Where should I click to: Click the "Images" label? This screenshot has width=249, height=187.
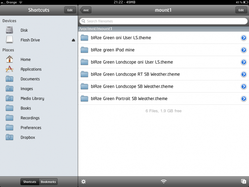click(x=27, y=89)
